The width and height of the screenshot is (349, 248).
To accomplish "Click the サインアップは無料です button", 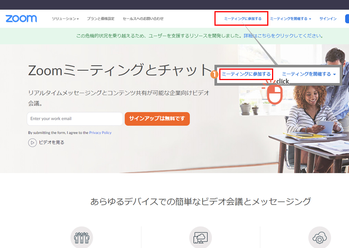I will (x=157, y=119).
